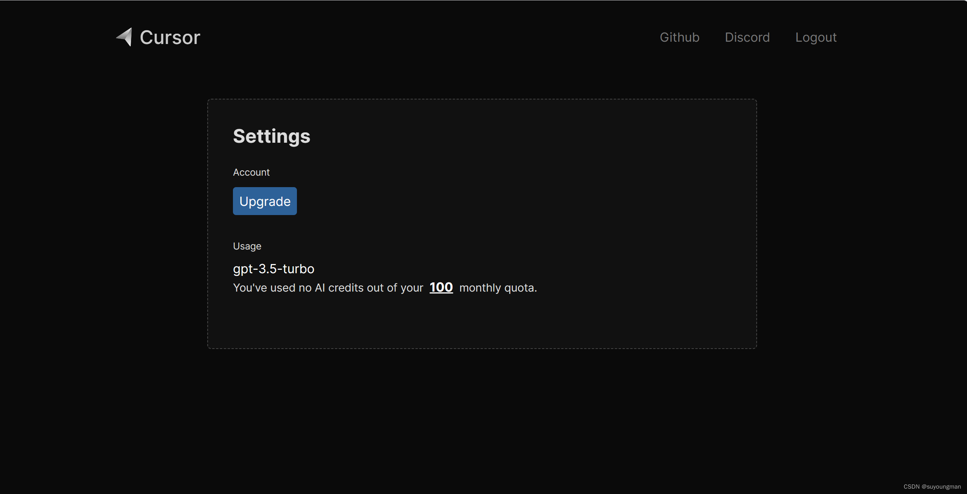Open the Github link in header
Image resolution: width=967 pixels, height=494 pixels.
(x=679, y=37)
